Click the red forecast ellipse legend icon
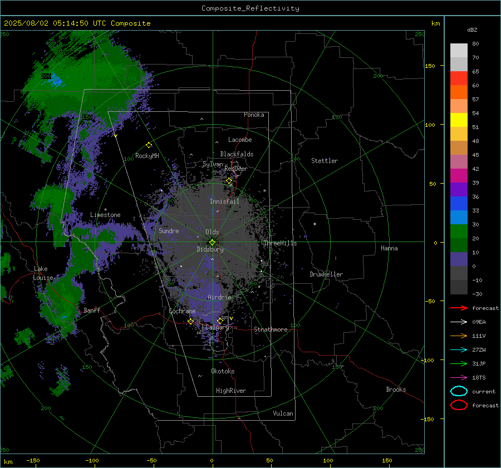 459,405
